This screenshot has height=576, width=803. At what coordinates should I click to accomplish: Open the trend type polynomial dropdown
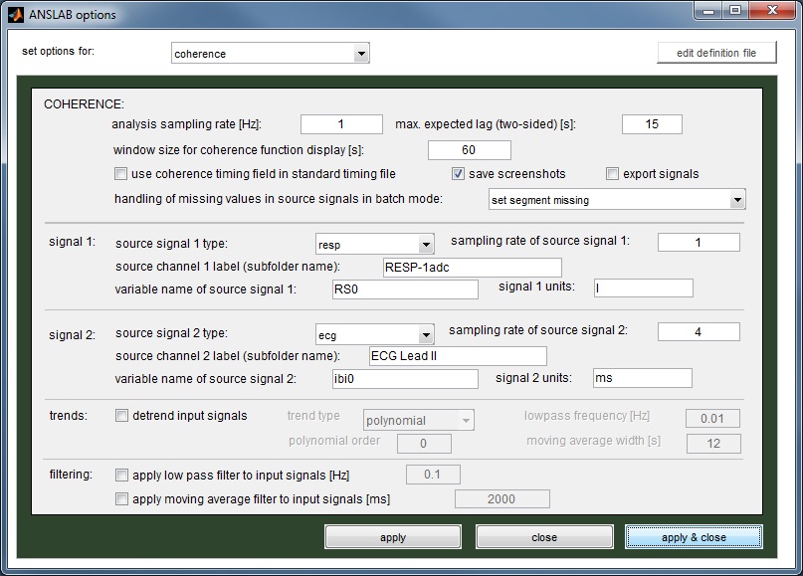tap(418, 420)
